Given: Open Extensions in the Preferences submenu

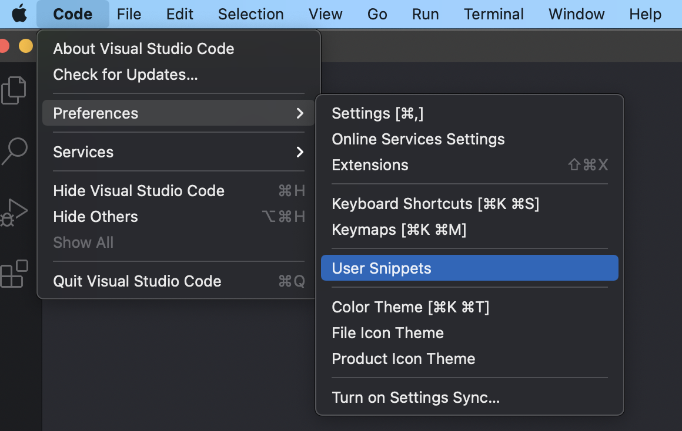Looking at the screenshot, I should (370, 165).
